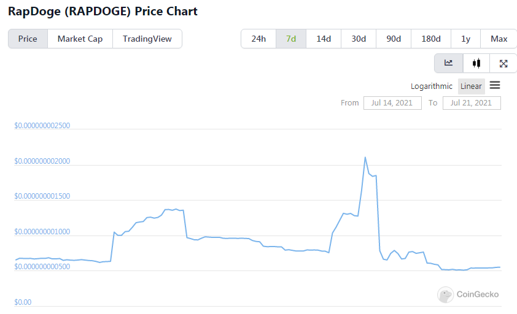
Task: Click the $0.000000001500 axis label
Action: [x=42, y=196]
